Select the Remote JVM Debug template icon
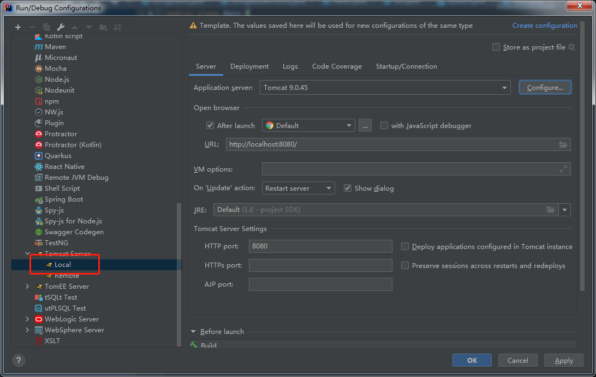 click(x=38, y=178)
